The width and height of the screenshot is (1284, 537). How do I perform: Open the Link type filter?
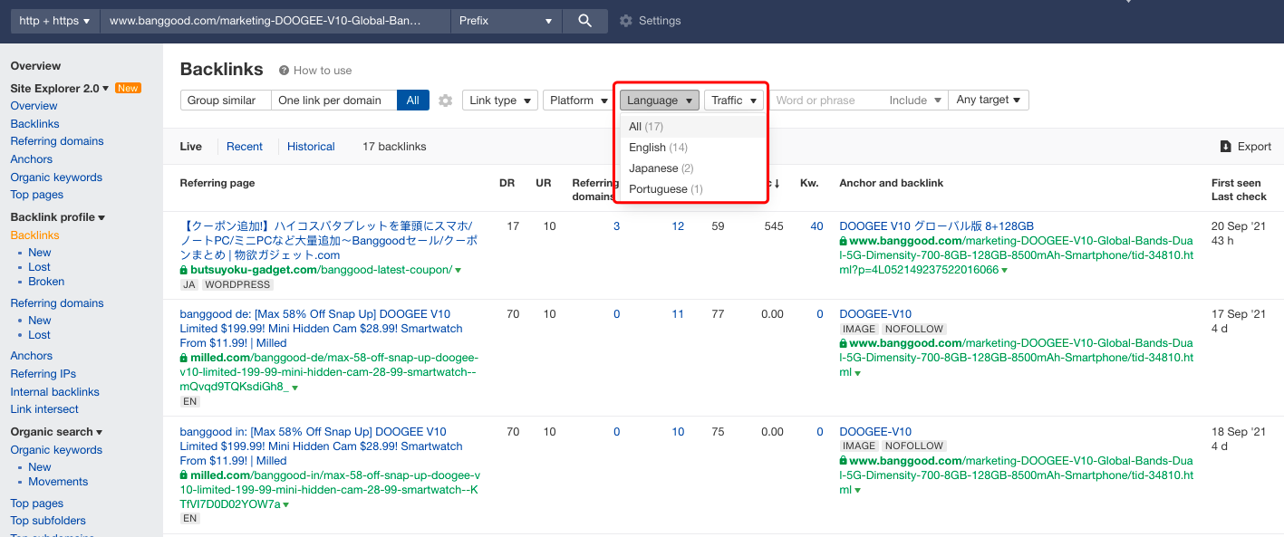500,101
